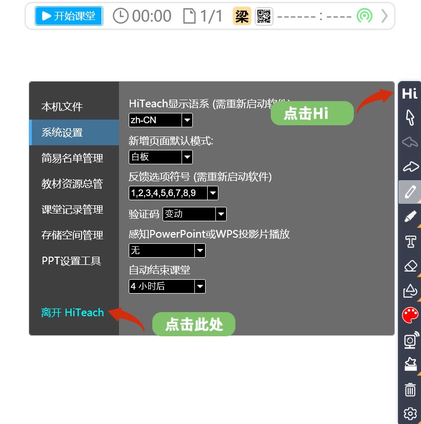Click the 开始课堂 button

pyautogui.click(x=69, y=16)
